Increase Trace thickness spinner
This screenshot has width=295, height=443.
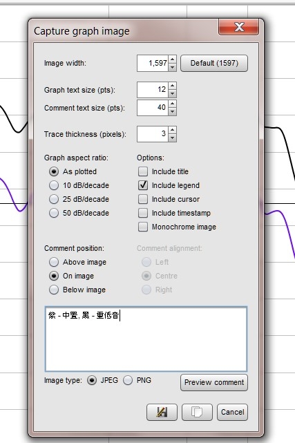coord(172,130)
